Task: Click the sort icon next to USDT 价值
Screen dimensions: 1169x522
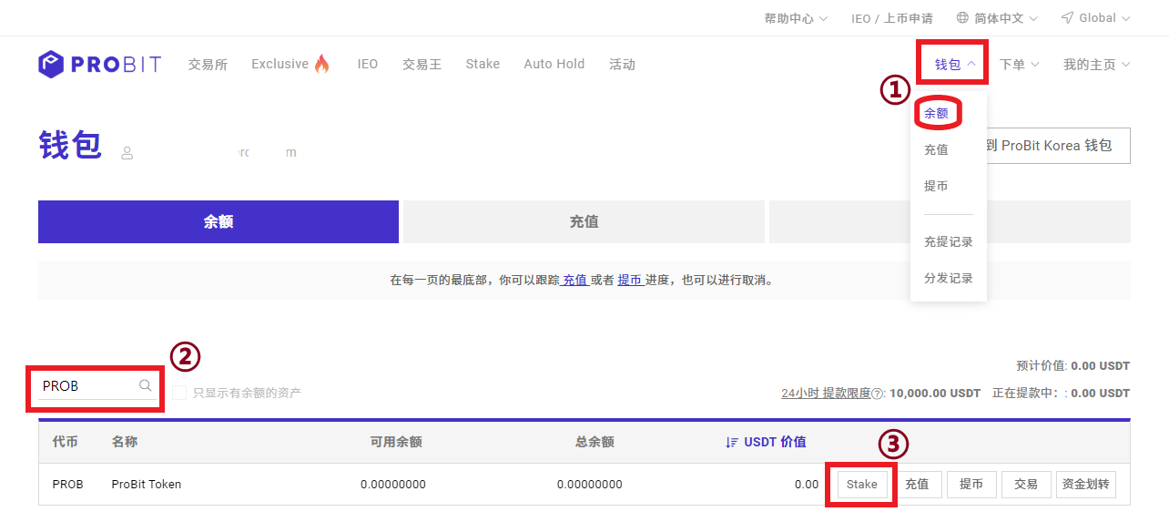Action: (732, 442)
